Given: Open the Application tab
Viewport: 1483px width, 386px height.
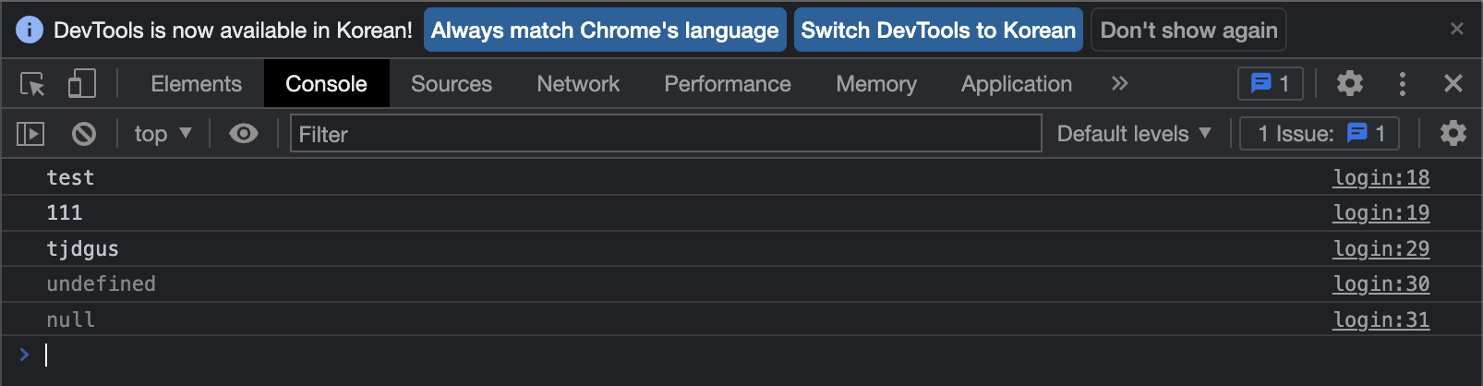Looking at the screenshot, I should 1017,84.
